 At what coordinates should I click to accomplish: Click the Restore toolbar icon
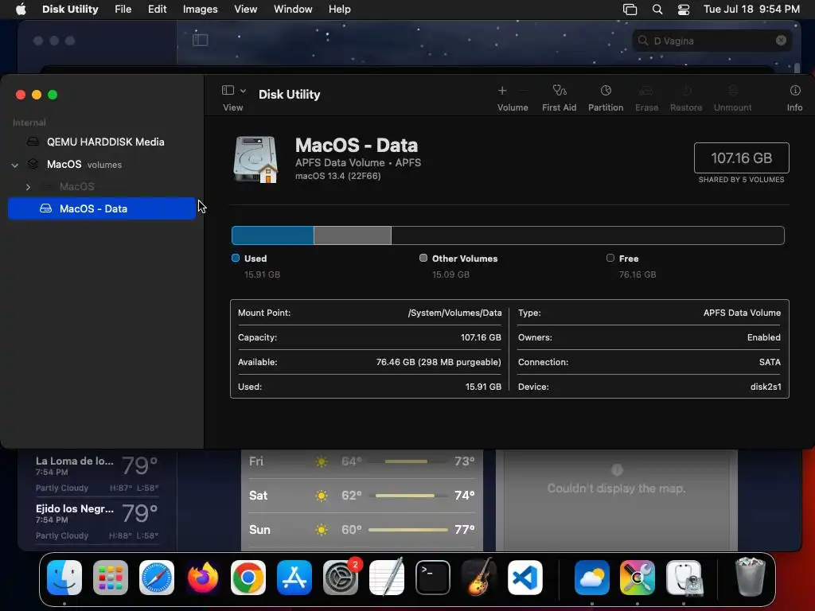(686, 91)
